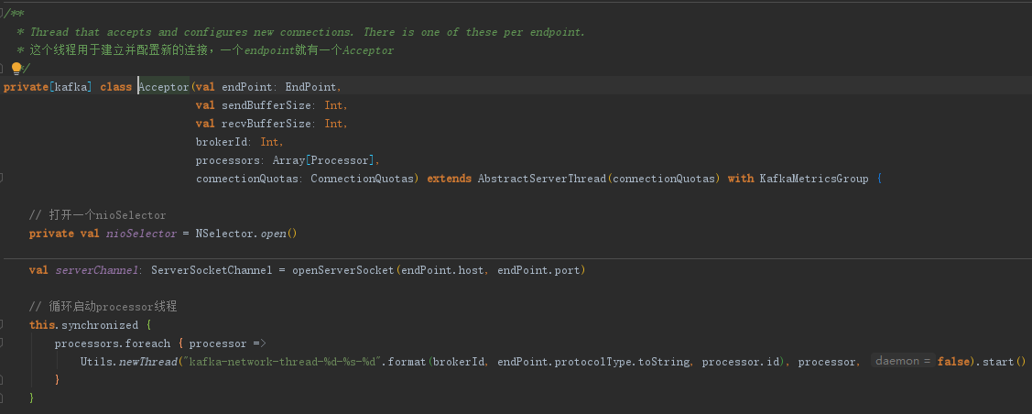Viewport: 1032px width, 414px height.
Task: Click the KafkaMetricsGroup trait reference
Action: (x=813, y=179)
